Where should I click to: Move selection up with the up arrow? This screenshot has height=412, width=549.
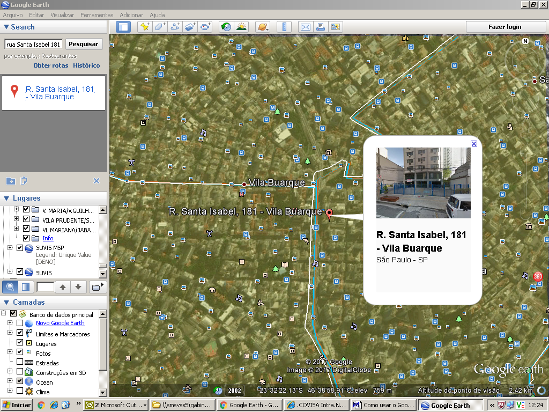63,287
